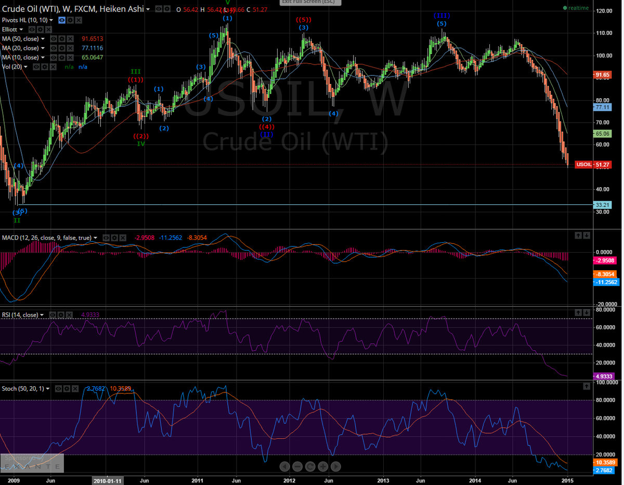The height and width of the screenshot is (485, 624).
Task: Remove the MACD indicator
Action: point(123,238)
